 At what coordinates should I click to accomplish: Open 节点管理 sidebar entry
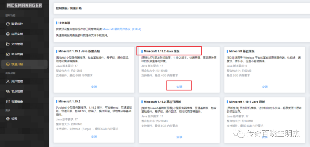[x=24, y=92]
